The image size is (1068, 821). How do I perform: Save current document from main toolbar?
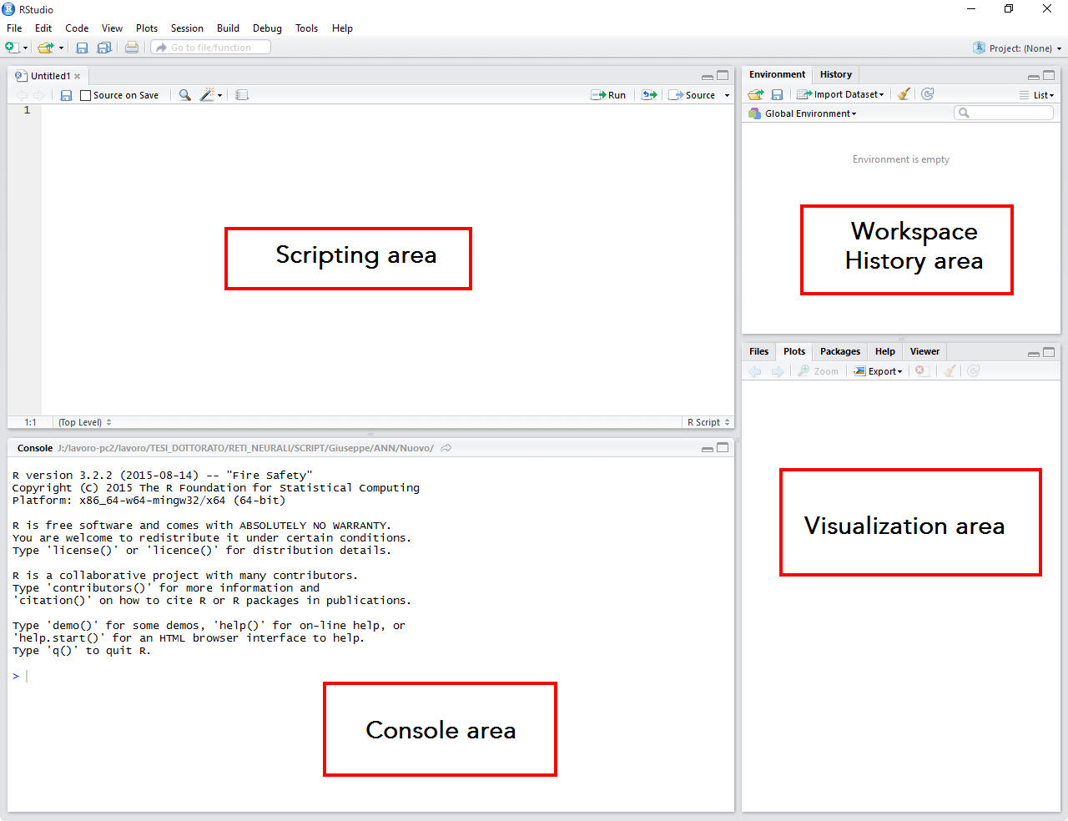pyautogui.click(x=82, y=48)
